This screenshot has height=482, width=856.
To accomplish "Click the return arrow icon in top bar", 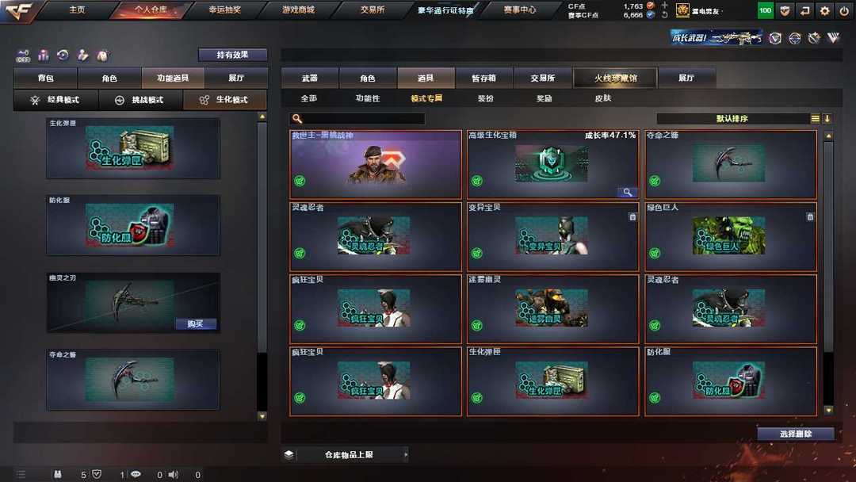I will [804, 10].
